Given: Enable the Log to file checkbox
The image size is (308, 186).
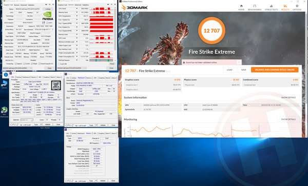Looking at the screenshot, I should coord(59,64).
